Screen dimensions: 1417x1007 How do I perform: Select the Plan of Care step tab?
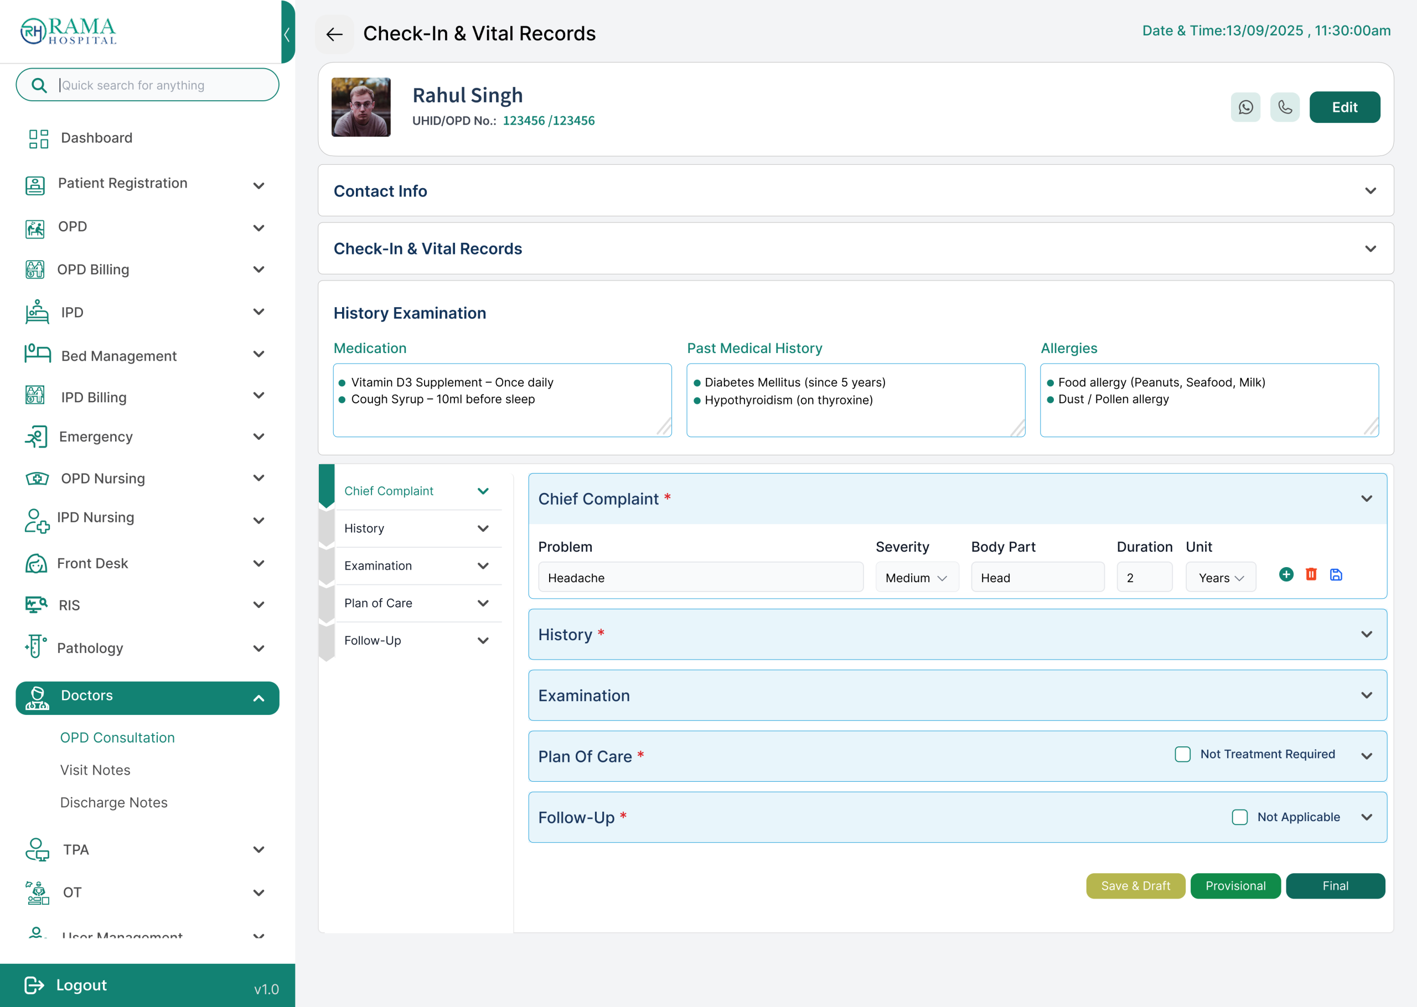[418, 603]
